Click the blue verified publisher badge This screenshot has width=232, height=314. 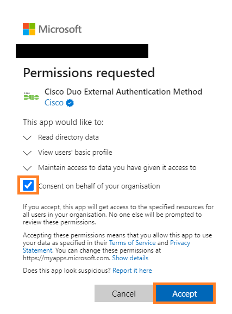click(70, 103)
